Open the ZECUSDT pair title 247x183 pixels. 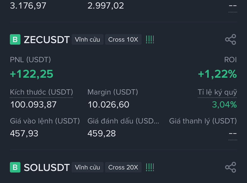(x=46, y=40)
